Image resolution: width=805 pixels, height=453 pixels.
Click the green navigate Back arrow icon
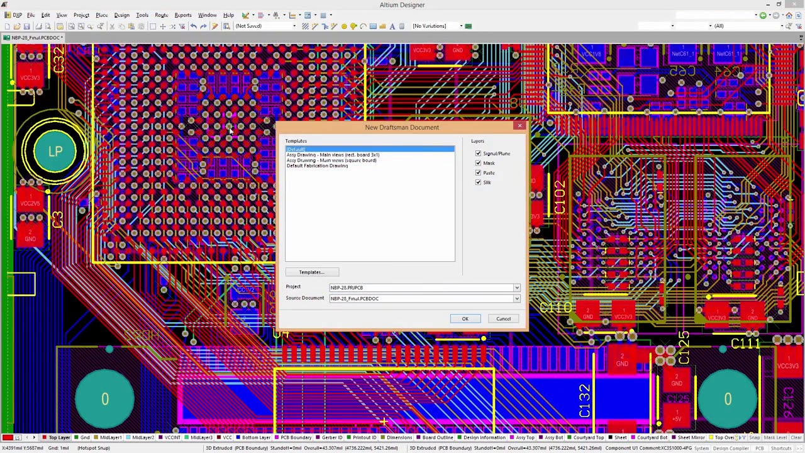[763, 15]
